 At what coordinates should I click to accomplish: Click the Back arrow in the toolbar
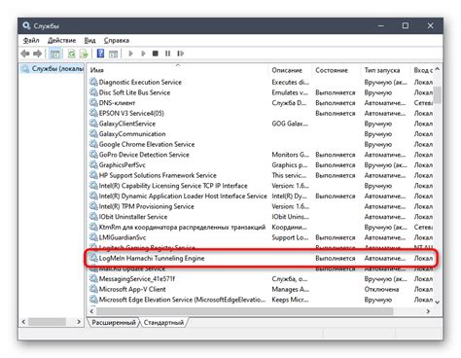coord(25,54)
